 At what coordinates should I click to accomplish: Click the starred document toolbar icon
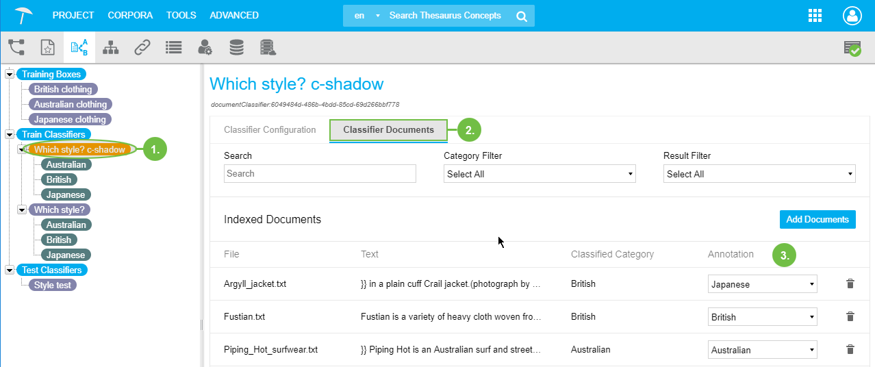click(x=47, y=47)
